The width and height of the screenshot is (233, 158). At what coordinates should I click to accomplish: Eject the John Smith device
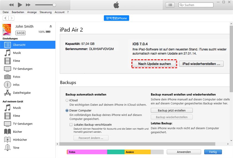click(x=51, y=26)
